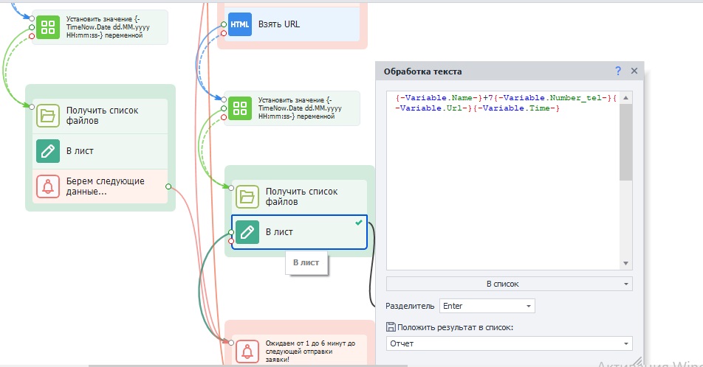The image size is (703, 367).
Task: Click the grid icon of the center set-variable block
Action: pos(239,108)
